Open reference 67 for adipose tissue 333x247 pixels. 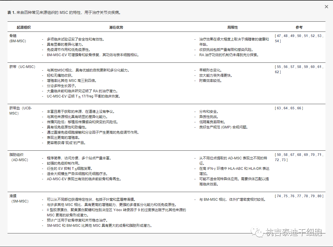pos(292,155)
